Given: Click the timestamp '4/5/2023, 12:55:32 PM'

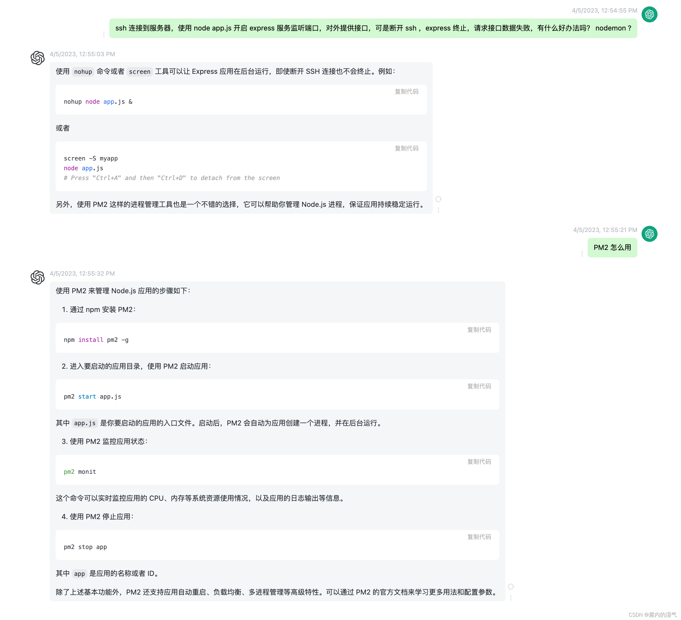Looking at the screenshot, I should tap(82, 274).
